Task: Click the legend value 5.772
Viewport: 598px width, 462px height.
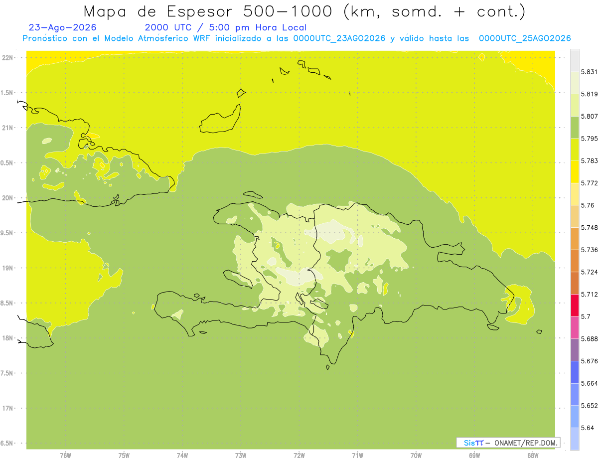Action: (590, 183)
